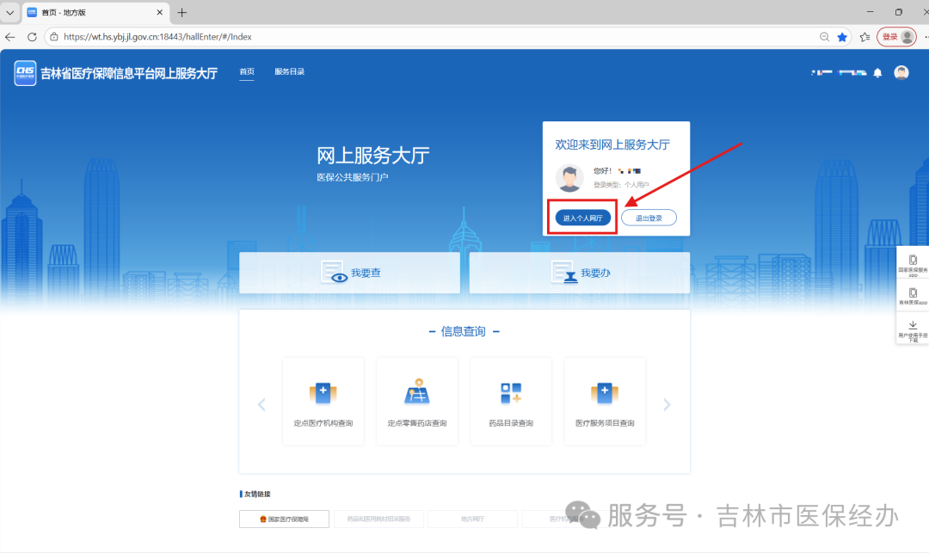Screen dimensions: 929x553
Task: Switch to the 首页 tab
Action: [x=247, y=72]
